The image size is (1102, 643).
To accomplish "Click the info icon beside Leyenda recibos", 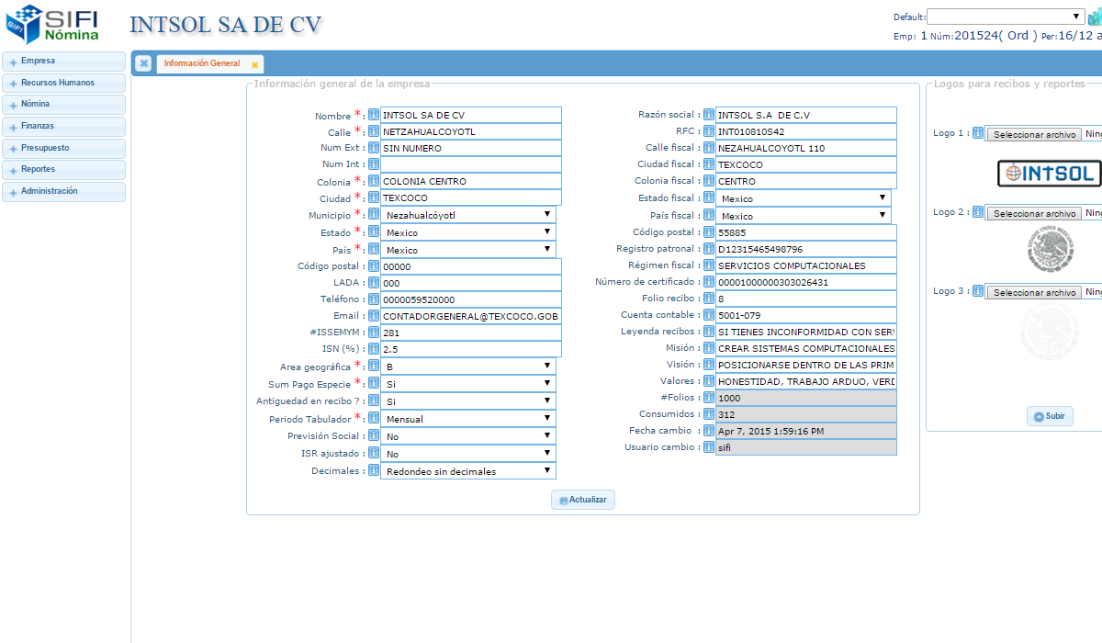I will [709, 332].
